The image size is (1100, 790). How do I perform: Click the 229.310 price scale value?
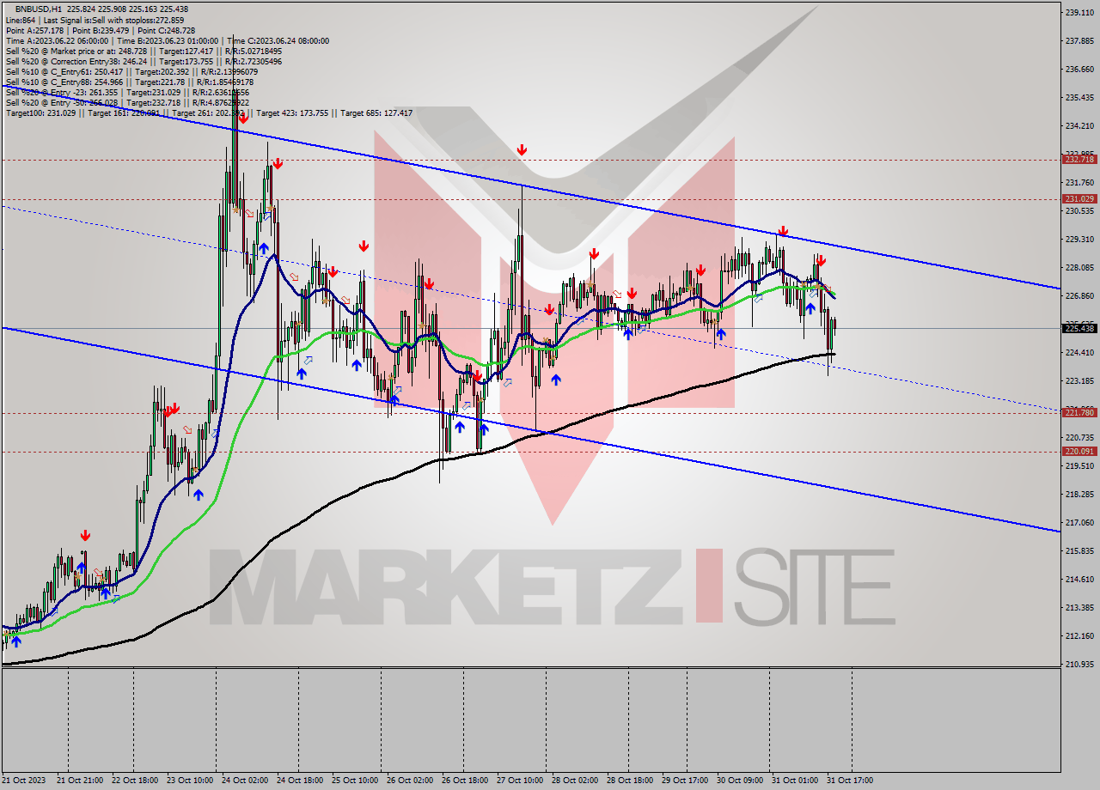click(x=1079, y=239)
